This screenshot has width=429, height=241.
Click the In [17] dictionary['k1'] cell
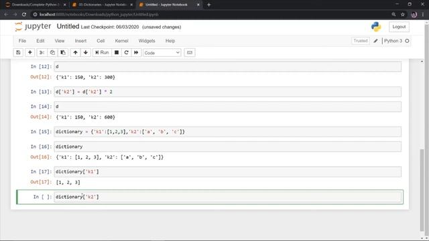tap(228, 171)
